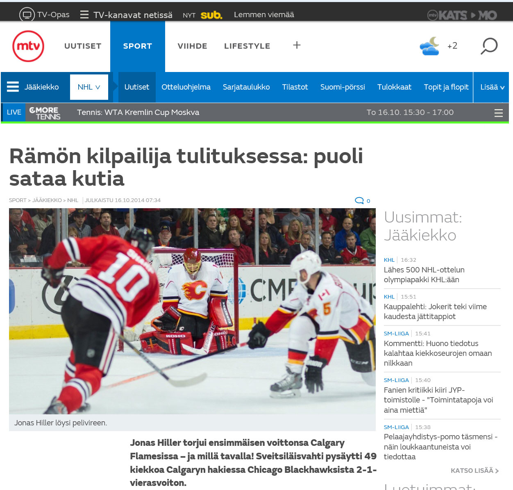513x490 pixels.
Task: Open the article comments bubble icon
Action: click(x=359, y=200)
